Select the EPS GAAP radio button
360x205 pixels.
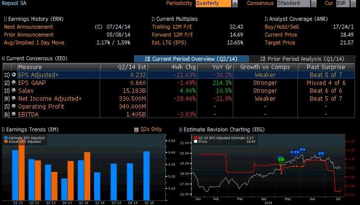[14, 82]
